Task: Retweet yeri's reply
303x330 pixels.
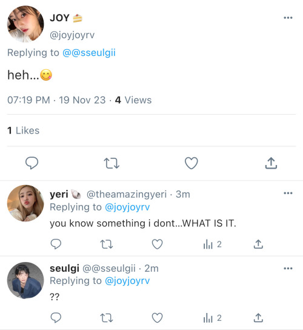Action: 107,244
